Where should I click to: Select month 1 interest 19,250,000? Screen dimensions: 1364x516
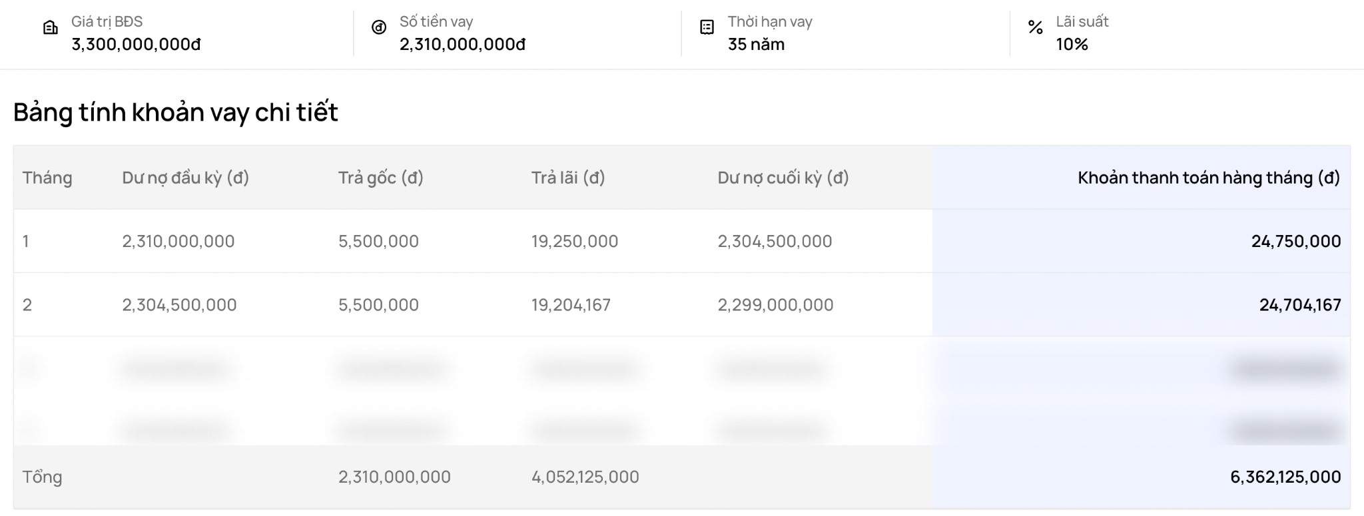pos(575,241)
